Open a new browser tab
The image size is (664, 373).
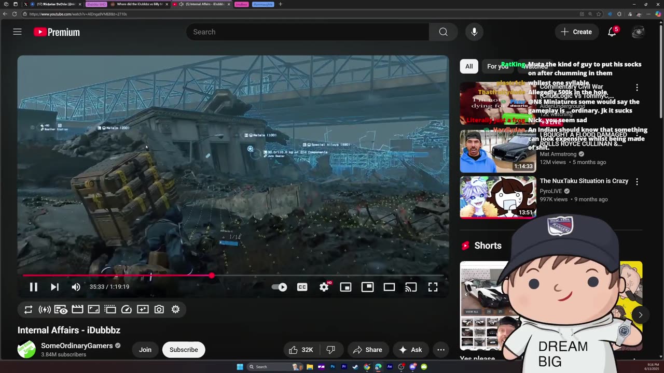click(x=280, y=4)
